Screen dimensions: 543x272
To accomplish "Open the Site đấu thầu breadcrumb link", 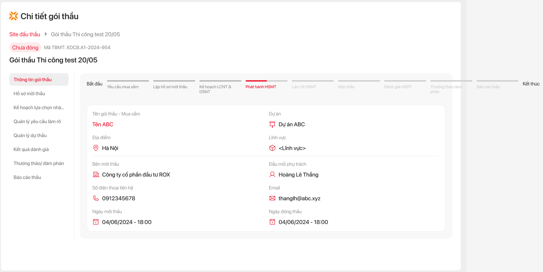I will click(24, 34).
